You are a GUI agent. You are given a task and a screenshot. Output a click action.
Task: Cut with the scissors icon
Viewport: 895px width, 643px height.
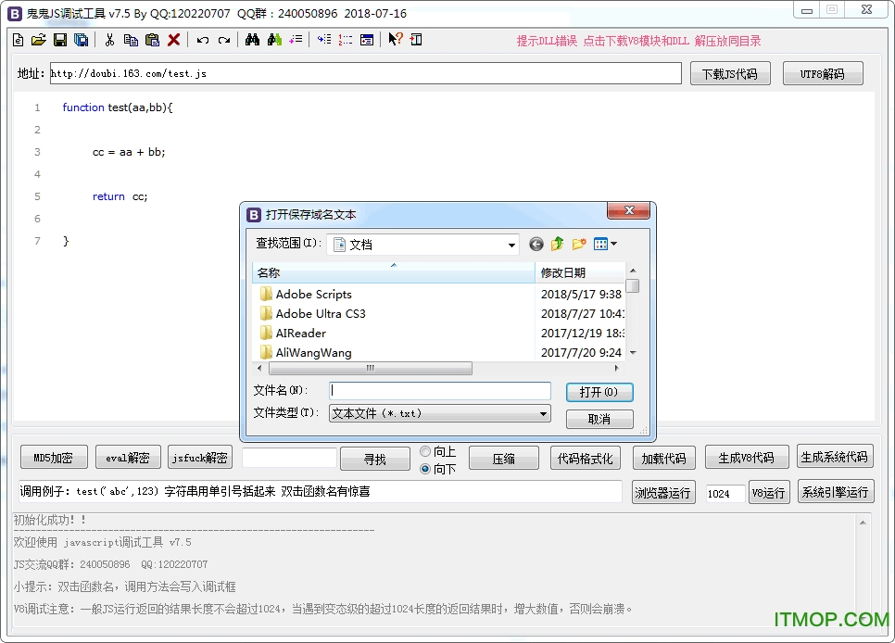(109, 40)
